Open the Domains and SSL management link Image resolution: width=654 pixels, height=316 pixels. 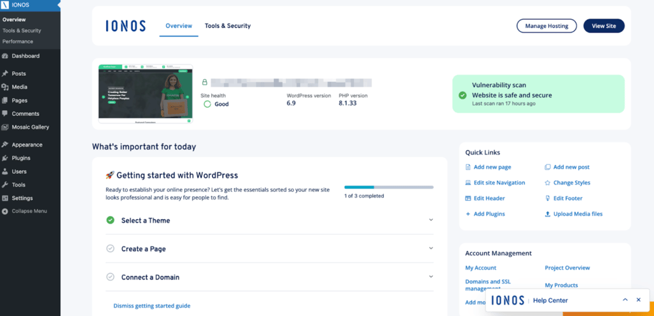(487, 285)
